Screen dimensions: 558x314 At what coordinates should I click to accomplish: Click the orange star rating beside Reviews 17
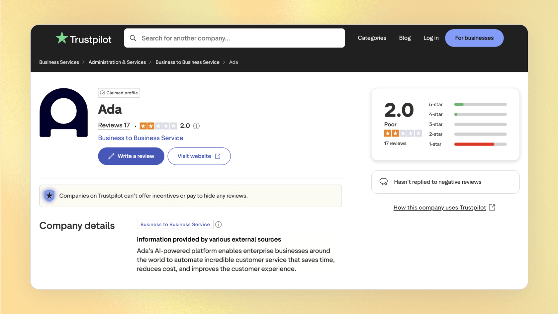click(x=158, y=126)
